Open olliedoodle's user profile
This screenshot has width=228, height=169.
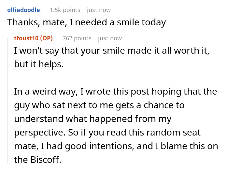tap(23, 10)
